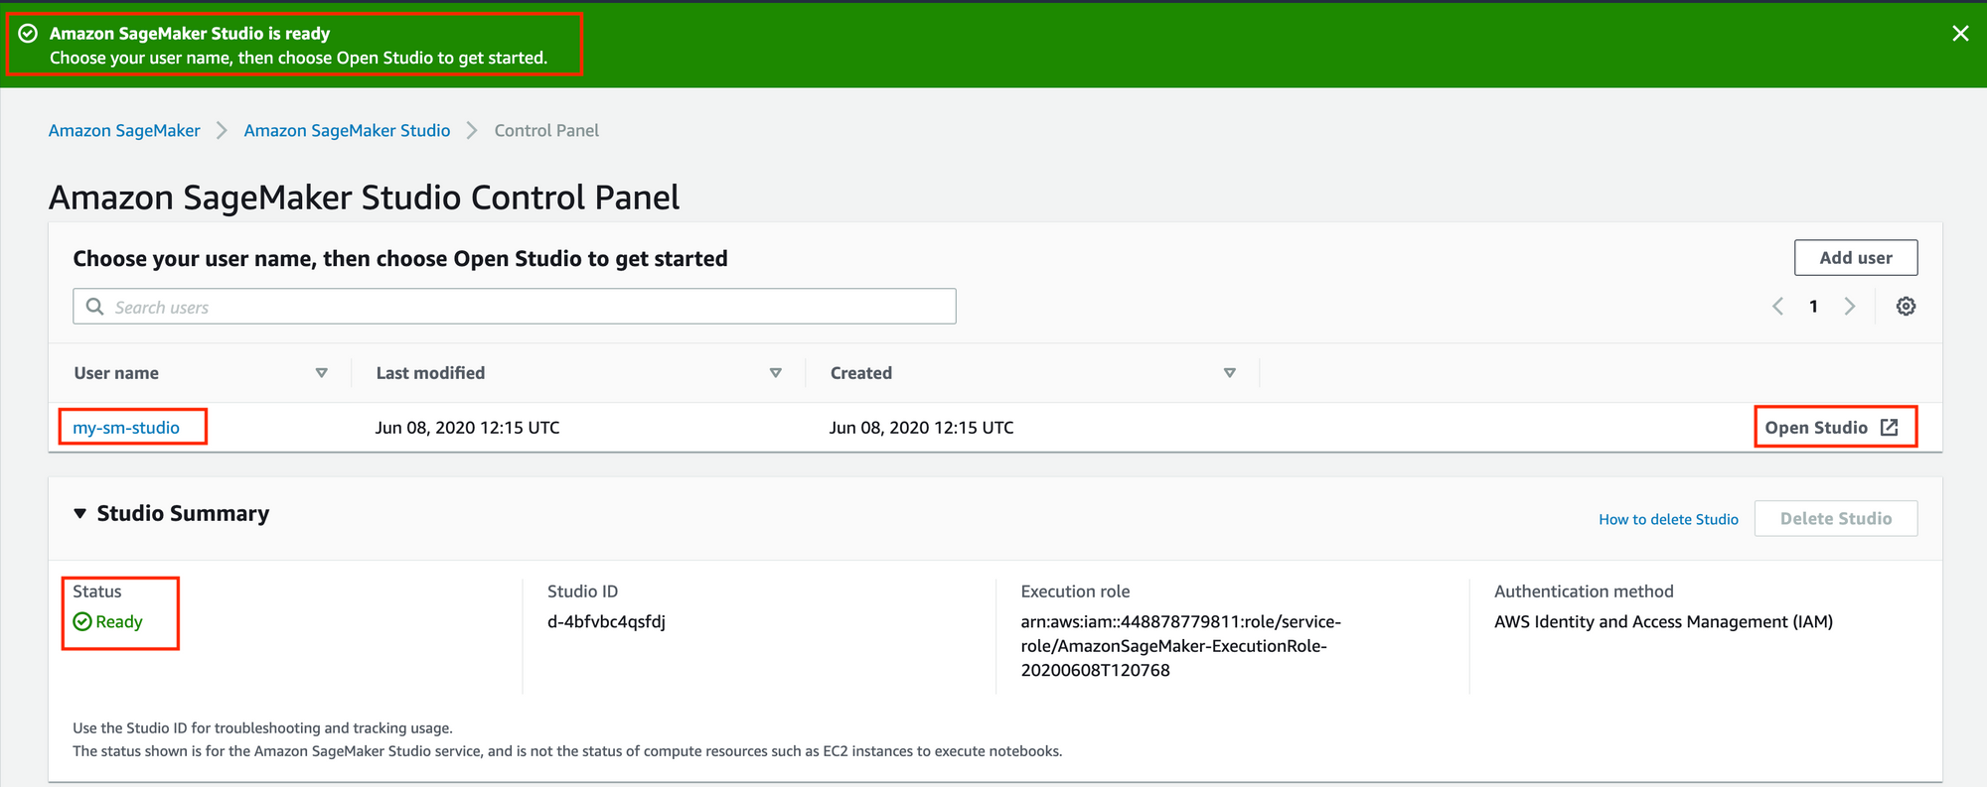This screenshot has height=787, width=1987.
Task: Collapse the Studio Summary section
Action: 80,514
